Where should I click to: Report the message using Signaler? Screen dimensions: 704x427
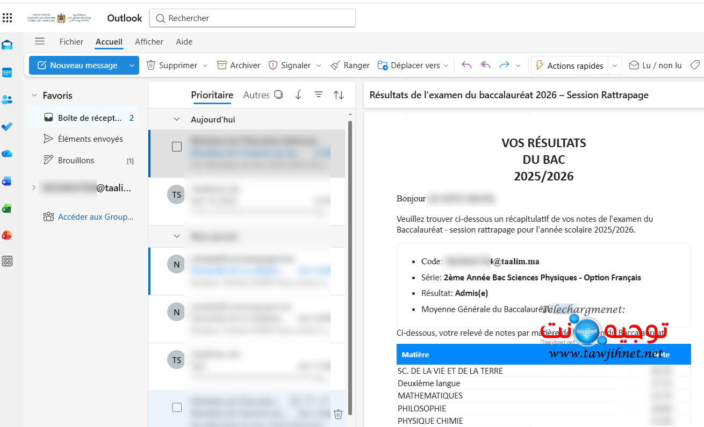pyautogui.click(x=290, y=66)
